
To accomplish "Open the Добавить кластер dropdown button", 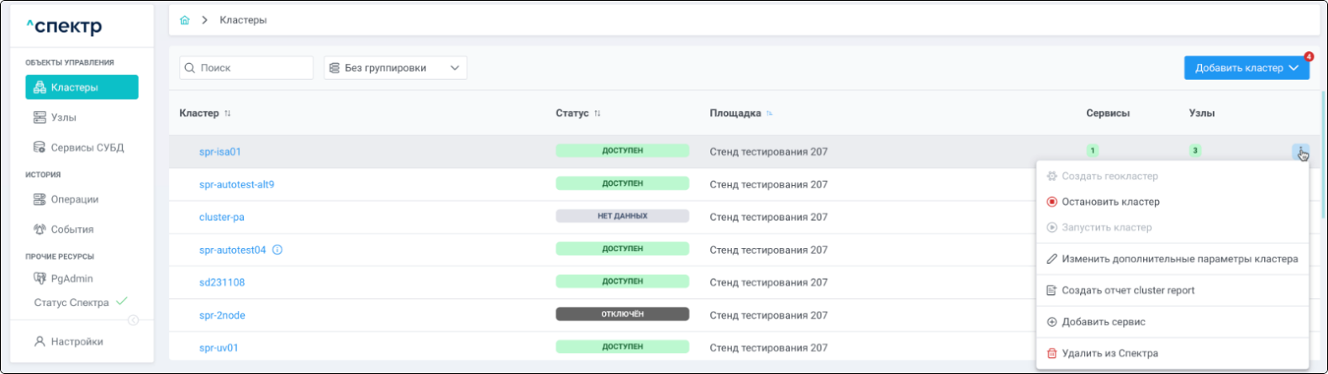I will pos(1246,68).
